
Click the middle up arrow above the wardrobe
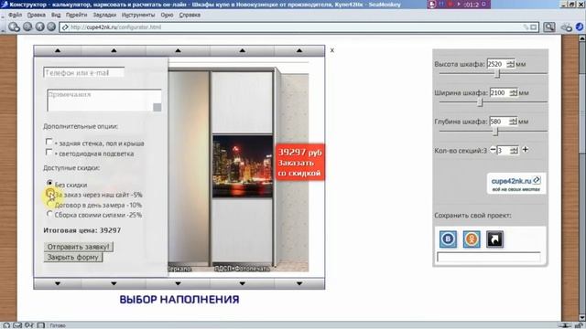(x=178, y=50)
